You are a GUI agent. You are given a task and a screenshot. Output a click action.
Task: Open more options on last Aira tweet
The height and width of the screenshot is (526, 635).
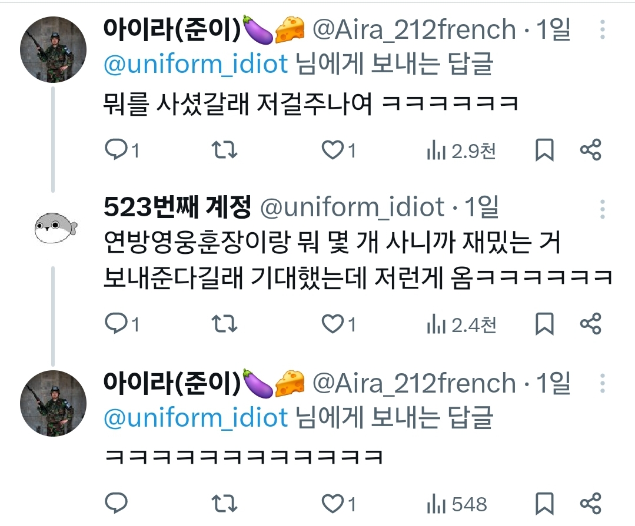[x=603, y=383]
